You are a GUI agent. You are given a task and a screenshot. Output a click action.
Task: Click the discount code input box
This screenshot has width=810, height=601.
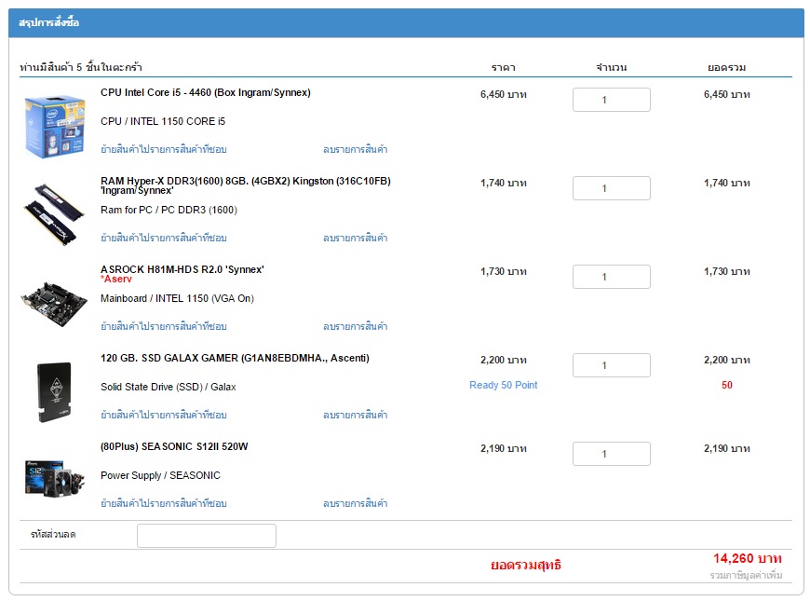pos(207,536)
